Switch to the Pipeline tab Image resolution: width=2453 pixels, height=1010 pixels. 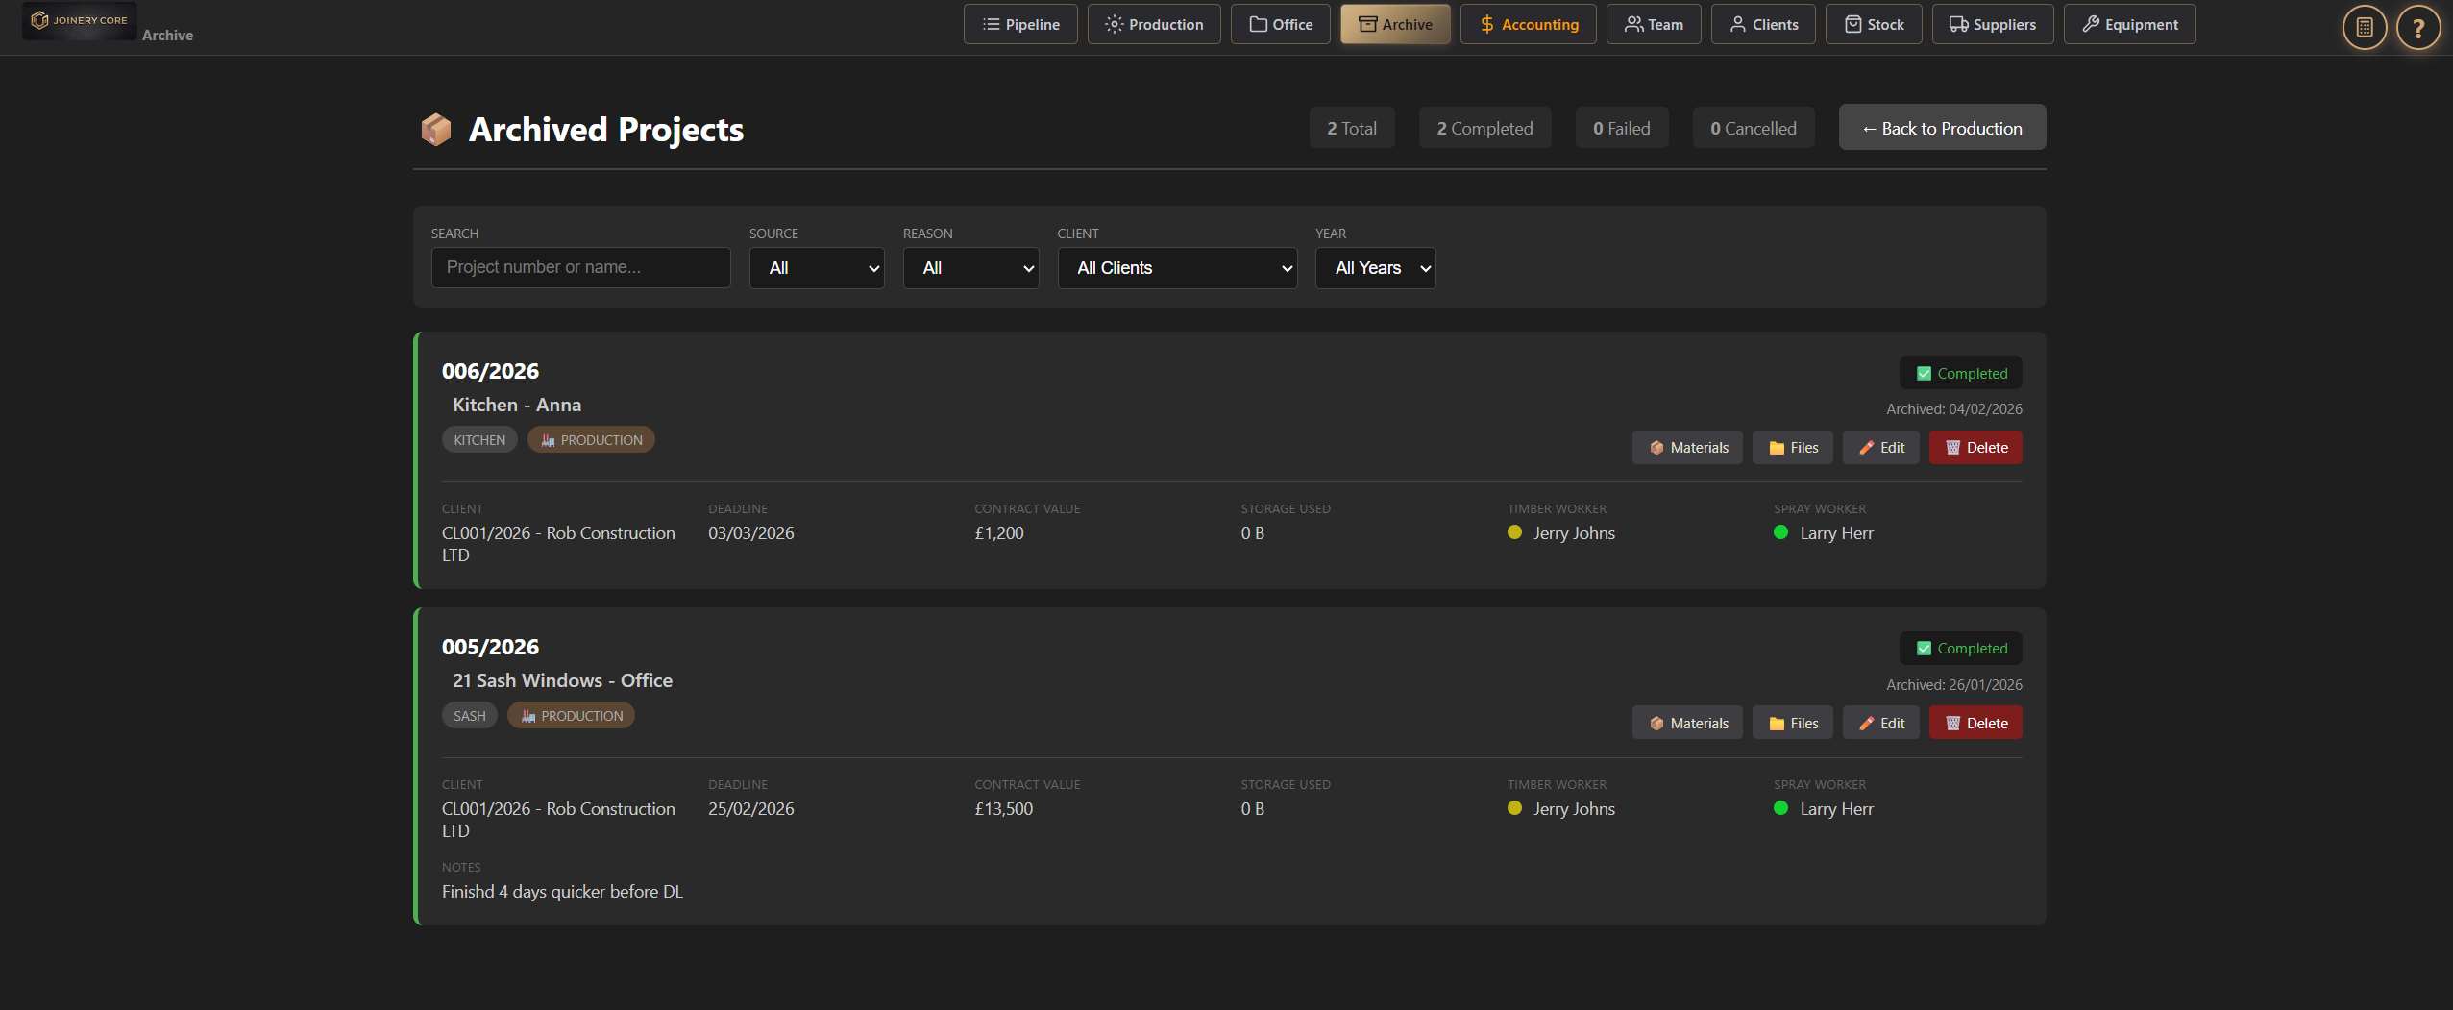pyautogui.click(x=1020, y=24)
